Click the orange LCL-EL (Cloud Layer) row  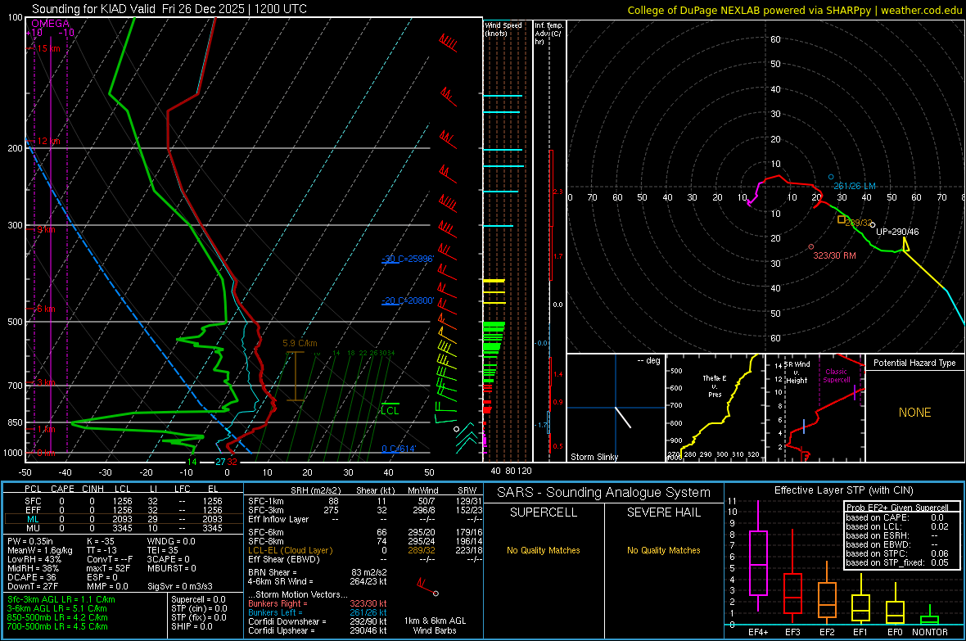(365, 550)
